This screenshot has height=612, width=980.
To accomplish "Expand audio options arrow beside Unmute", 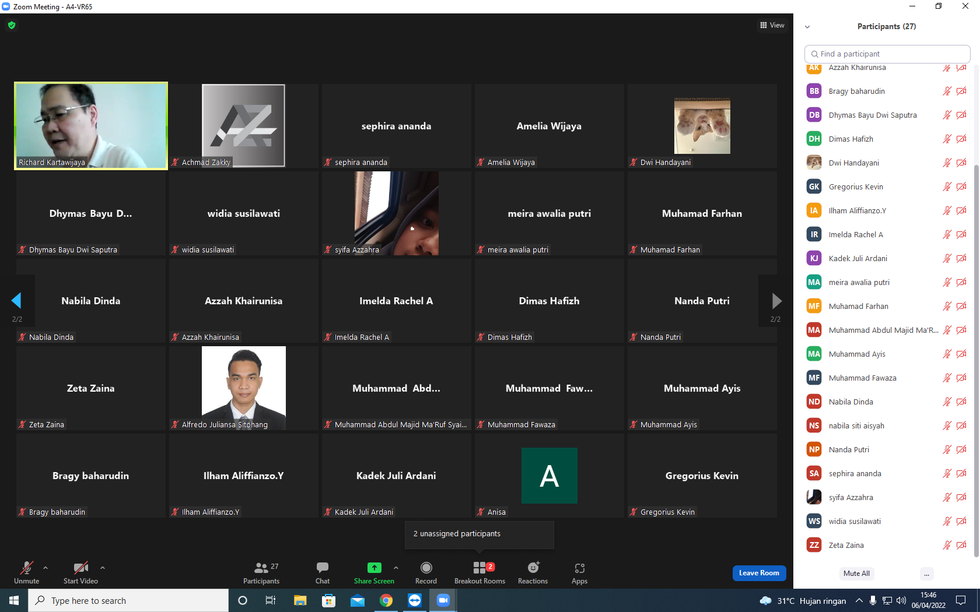I will point(45,567).
